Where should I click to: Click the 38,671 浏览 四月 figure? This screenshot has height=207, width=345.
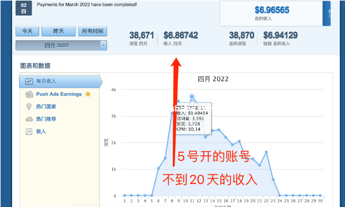pyautogui.click(x=142, y=38)
